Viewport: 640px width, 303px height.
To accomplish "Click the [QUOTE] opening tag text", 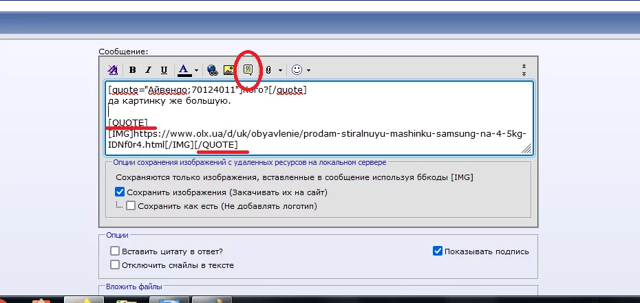I will tap(128, 123).
